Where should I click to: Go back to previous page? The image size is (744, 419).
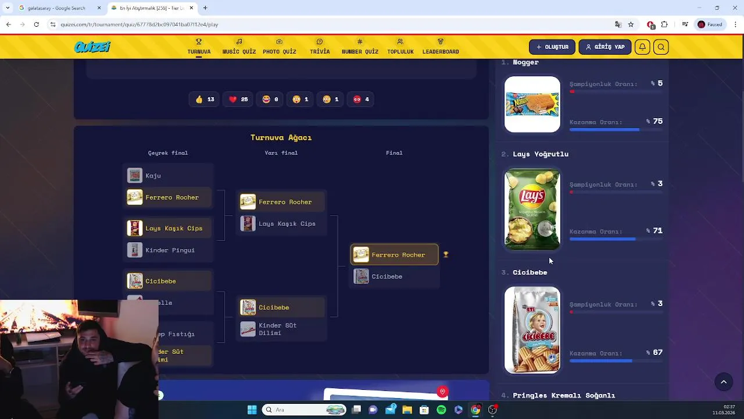click(x=8, y=24)
